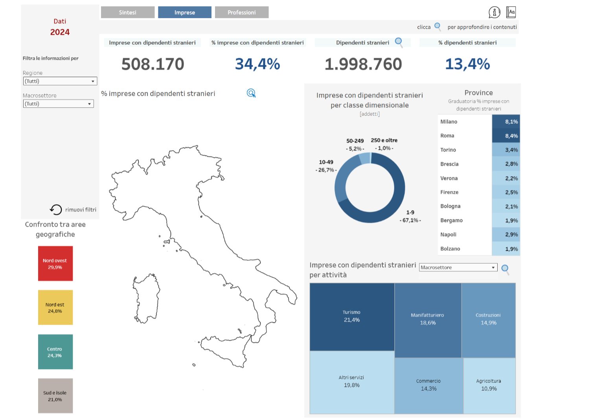Select the Imprese tab
This screenshot has height=419, width=603.
pyautogui.click(x=185, y=13)
